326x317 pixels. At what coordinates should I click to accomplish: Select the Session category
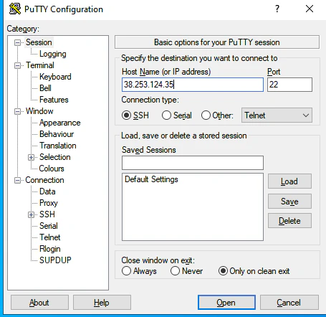click(39, 42)
